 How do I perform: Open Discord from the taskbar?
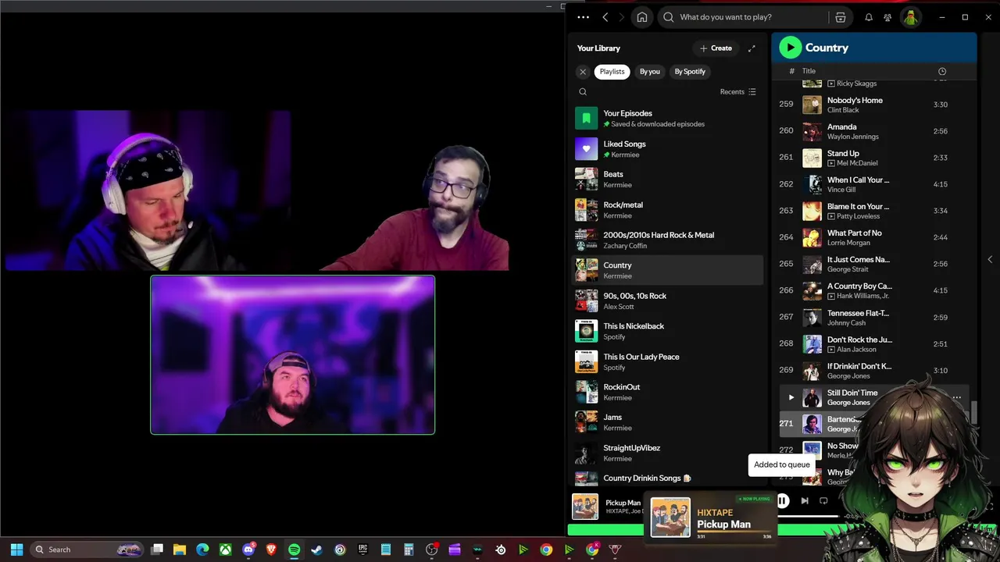(248, 550)
